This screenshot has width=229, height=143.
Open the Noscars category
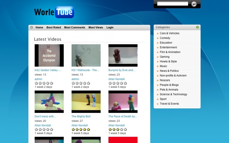165,80
